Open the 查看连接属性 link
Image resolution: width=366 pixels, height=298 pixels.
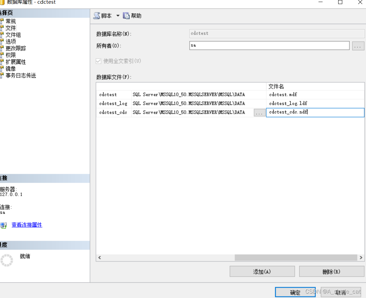pos(26,225)
